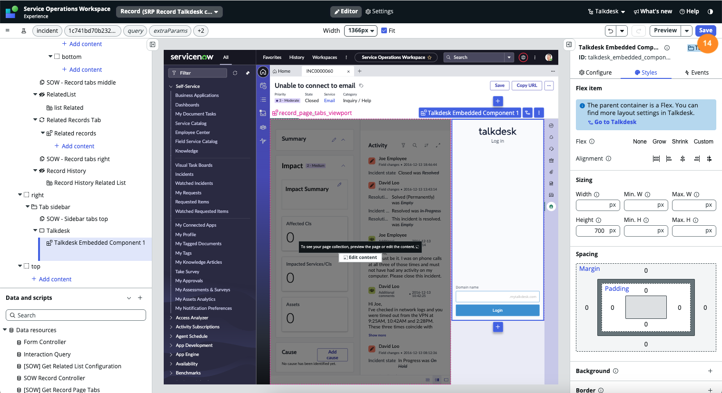The height and width of the screenshot is (393, 722).
Task: Open the What's new menu
Action: click(x=653, y=11)
